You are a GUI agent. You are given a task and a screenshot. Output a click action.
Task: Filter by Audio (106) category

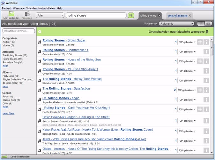tap(9, 42)
